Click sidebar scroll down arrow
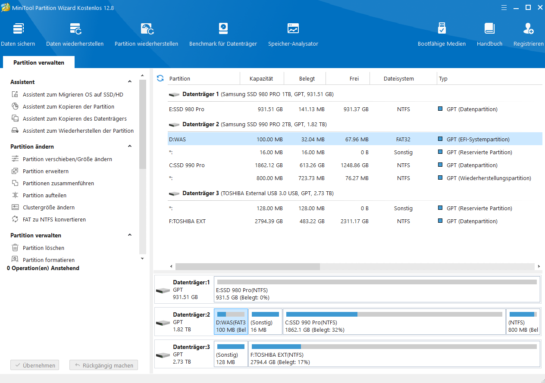This screenshot has height=383, width=545. 143,258
